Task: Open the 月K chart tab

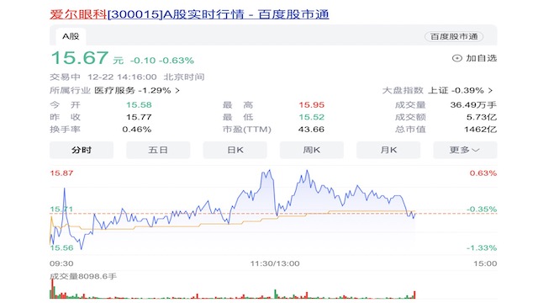Action: [x=388, y=150]
